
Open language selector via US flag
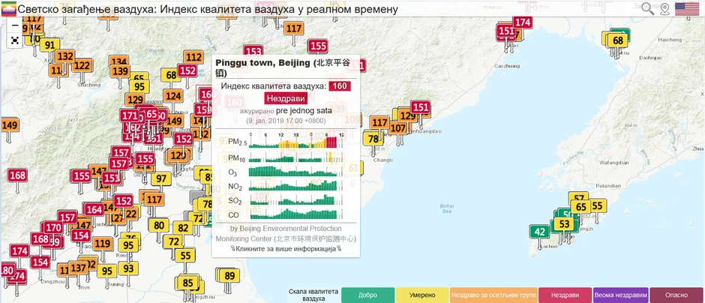coord(685,9)
